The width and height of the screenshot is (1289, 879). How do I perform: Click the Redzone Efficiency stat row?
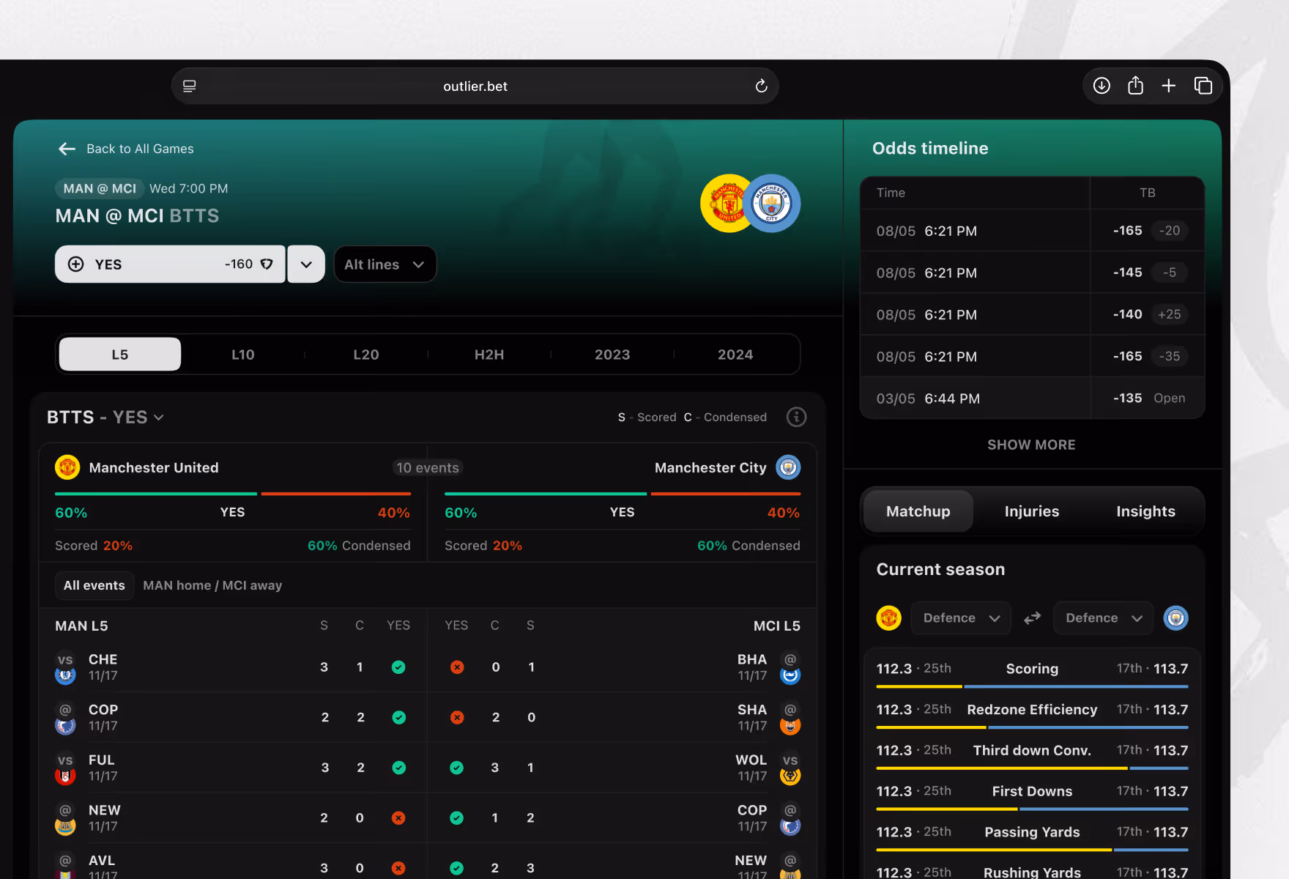(x=1032, y=714)
